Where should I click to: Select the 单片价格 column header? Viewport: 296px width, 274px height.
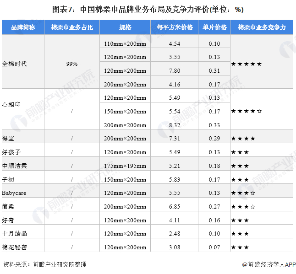214,27
